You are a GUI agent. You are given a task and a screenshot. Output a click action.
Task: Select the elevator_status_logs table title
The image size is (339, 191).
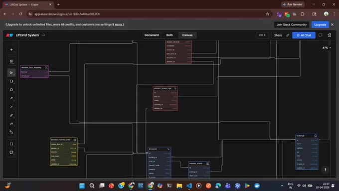point(163,88)
